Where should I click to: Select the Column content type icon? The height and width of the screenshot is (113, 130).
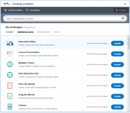pos(10,107)
